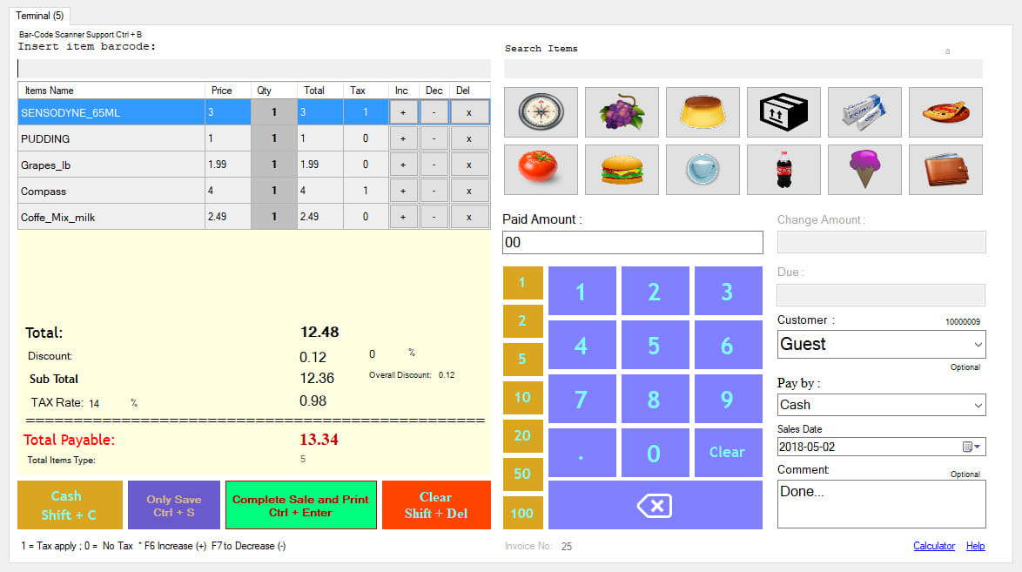Tap keypad digit 9
Viewport: 1022px width, 572px height.
pos(728,399)
